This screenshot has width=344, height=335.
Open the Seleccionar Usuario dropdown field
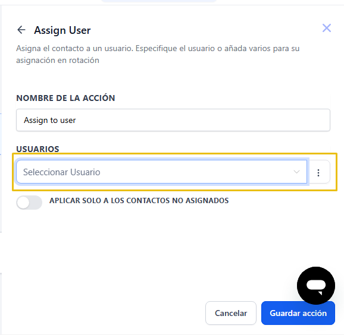(161, 172)
